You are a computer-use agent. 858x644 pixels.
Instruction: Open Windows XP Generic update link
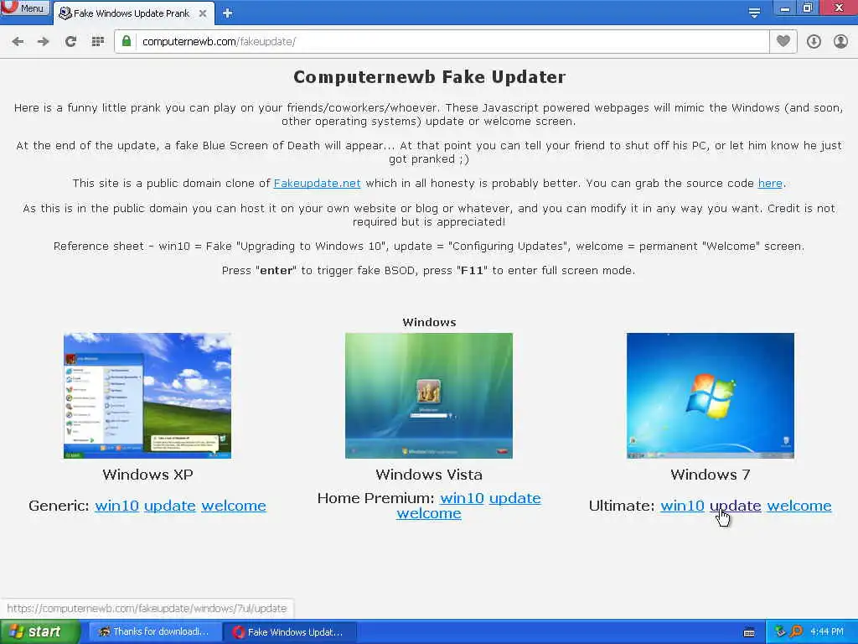[x=169, y=506]
